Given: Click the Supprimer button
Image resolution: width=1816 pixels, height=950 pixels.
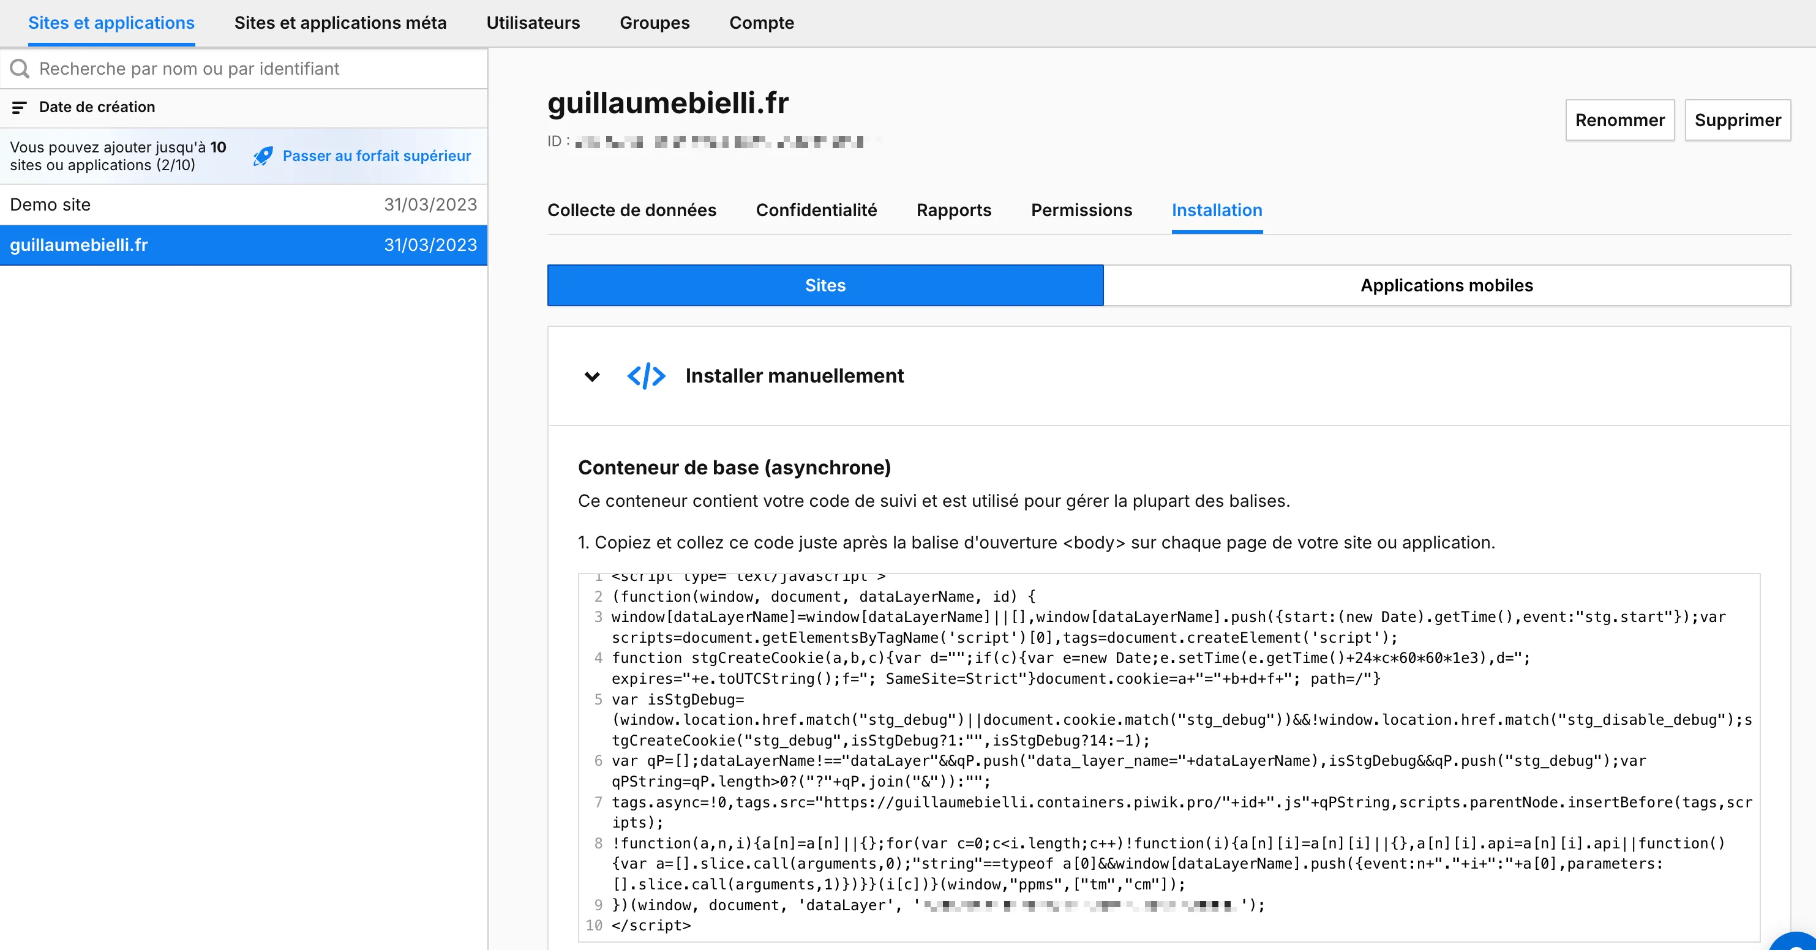Looking at the screenshot, I should pyautogui.click(x=1738, y=120).
